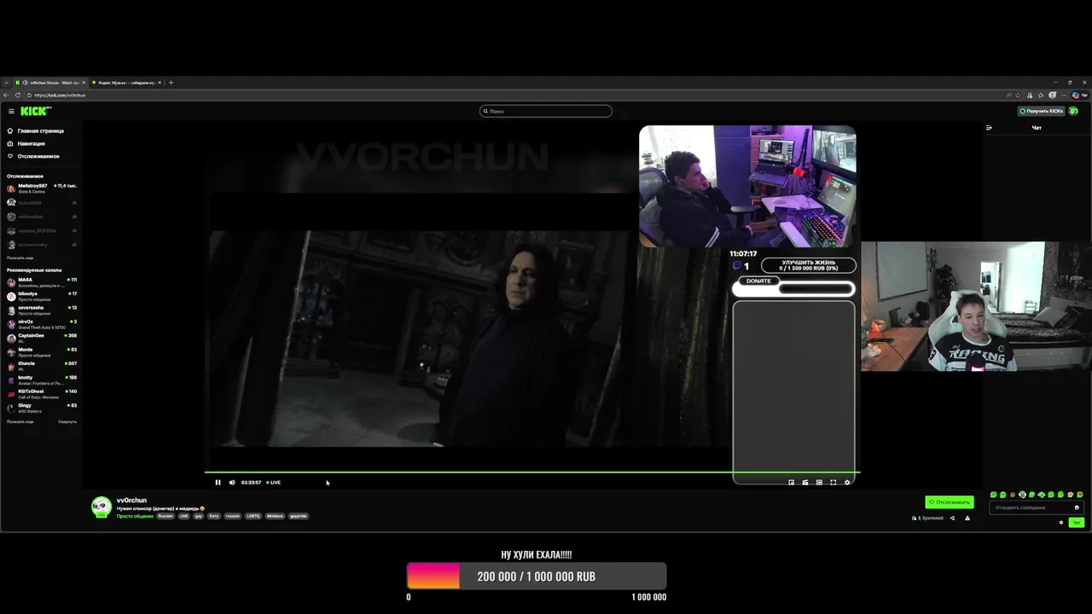Share the stream via share icon
This screenshot has width=1092, height=614.
(952, 518)
